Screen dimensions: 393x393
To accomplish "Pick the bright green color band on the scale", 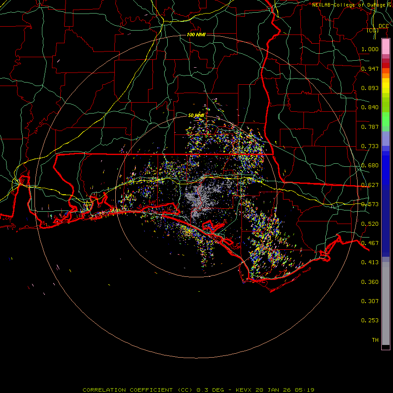I will pos(386,119).
